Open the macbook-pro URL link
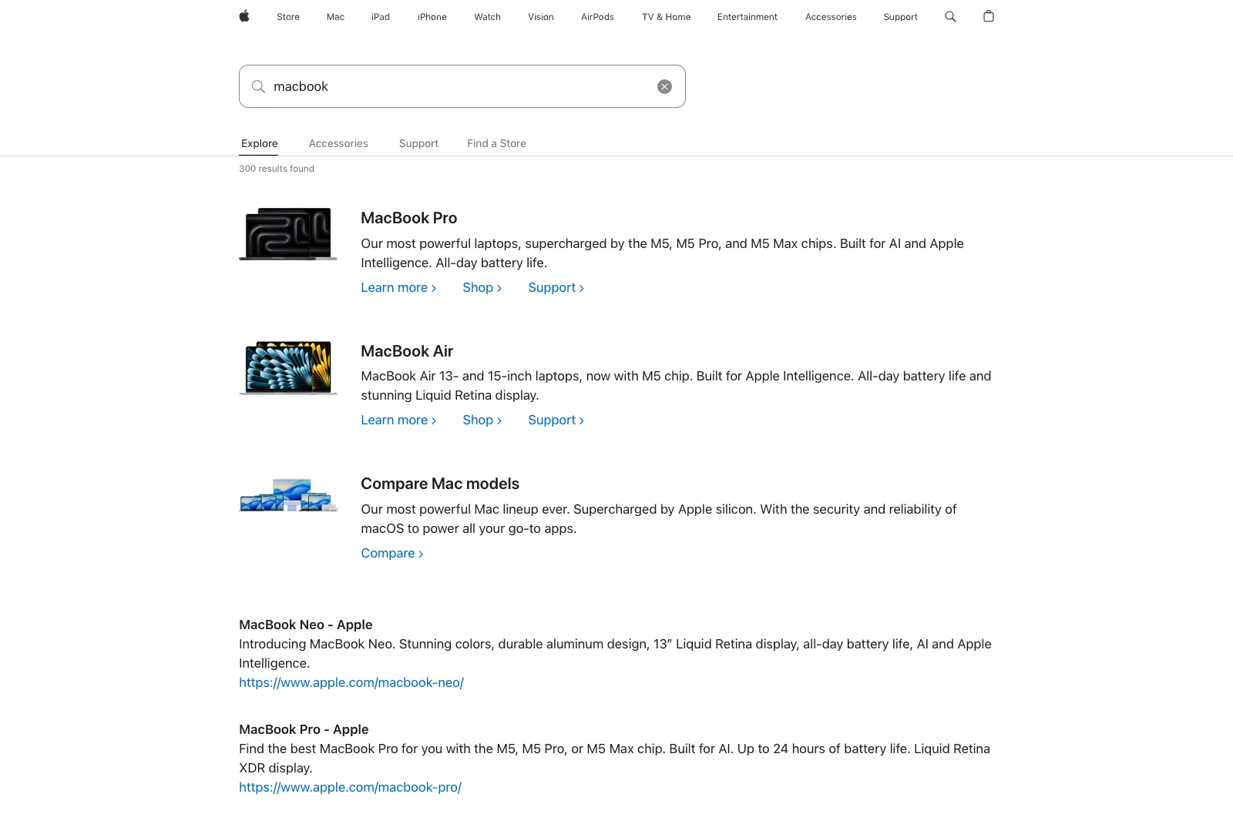The height and width of the screenshot is (814, 1233). (350, 787)
